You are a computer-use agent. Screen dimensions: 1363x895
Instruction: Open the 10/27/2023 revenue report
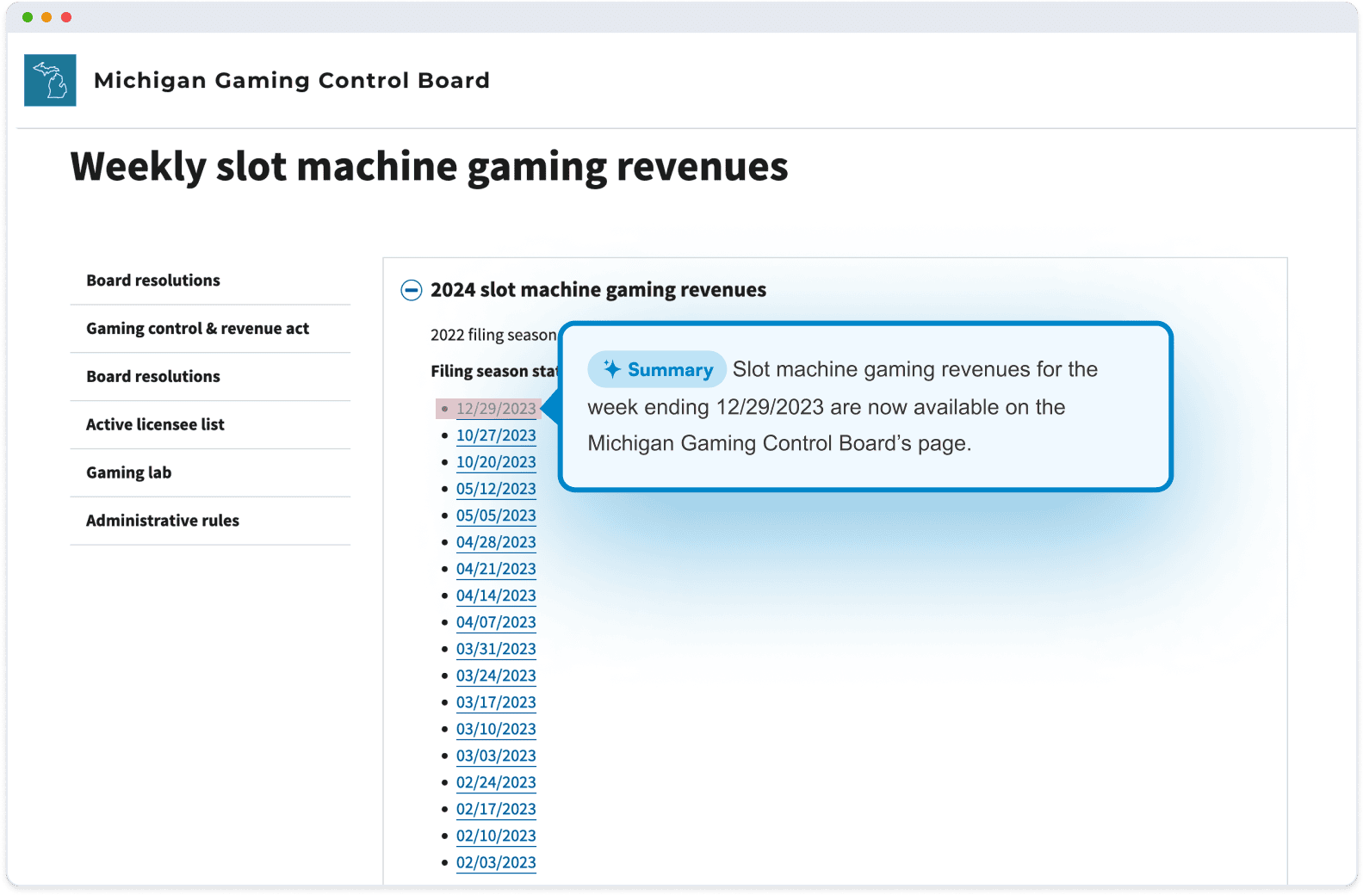coord(496,435)
